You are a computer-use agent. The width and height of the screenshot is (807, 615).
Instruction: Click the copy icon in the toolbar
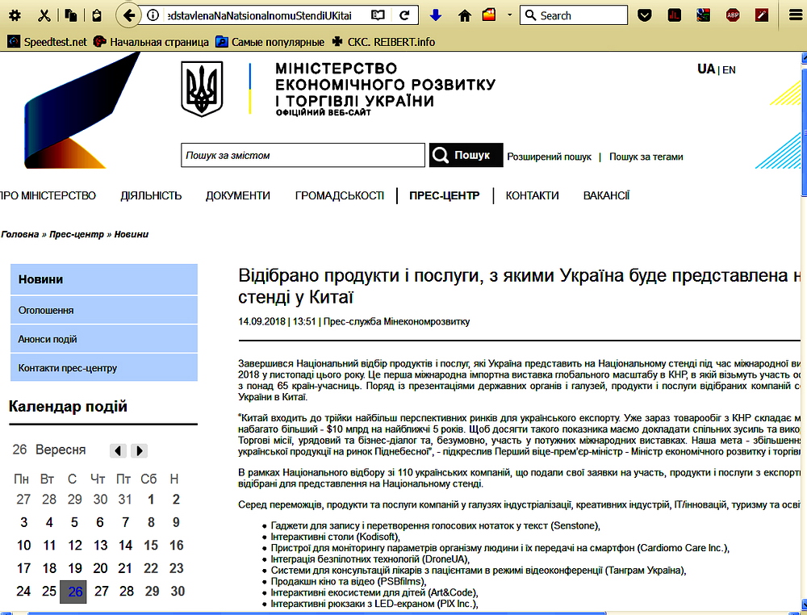71,15
